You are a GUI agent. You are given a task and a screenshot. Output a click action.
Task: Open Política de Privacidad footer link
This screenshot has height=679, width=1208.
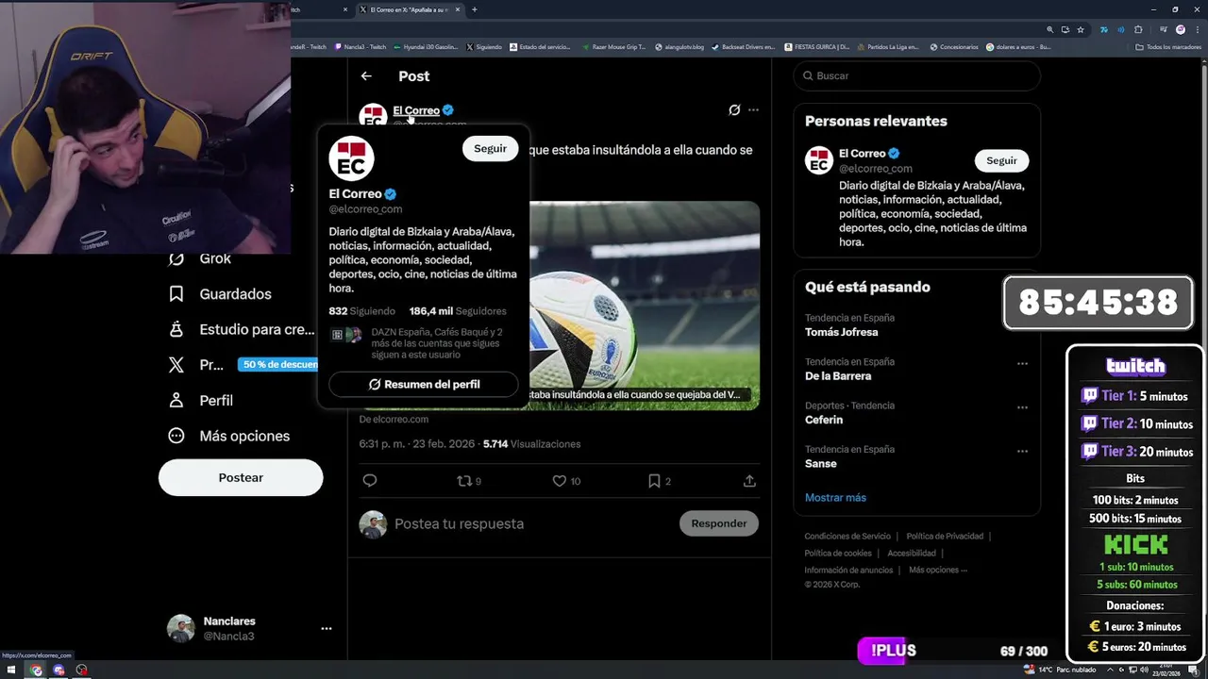(945, 537)
